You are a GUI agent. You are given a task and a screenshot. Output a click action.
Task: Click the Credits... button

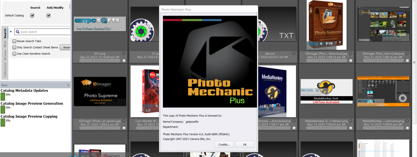coord(224,144)
